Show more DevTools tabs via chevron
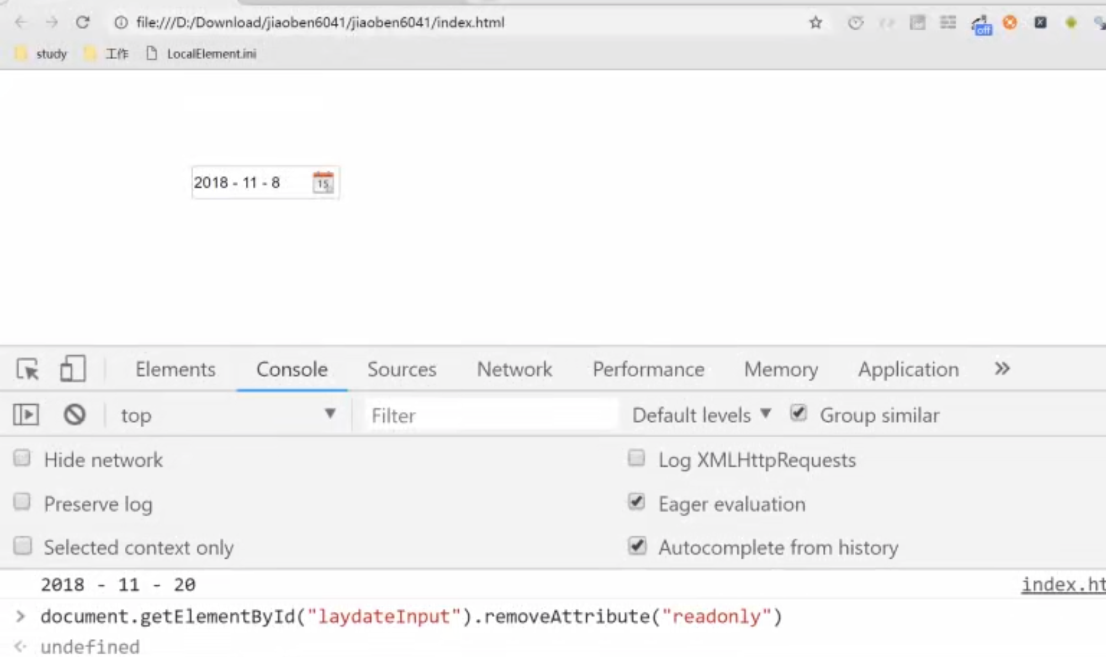The width and height of the screenshot is (1106, 657). click(x=1002, y=369)
